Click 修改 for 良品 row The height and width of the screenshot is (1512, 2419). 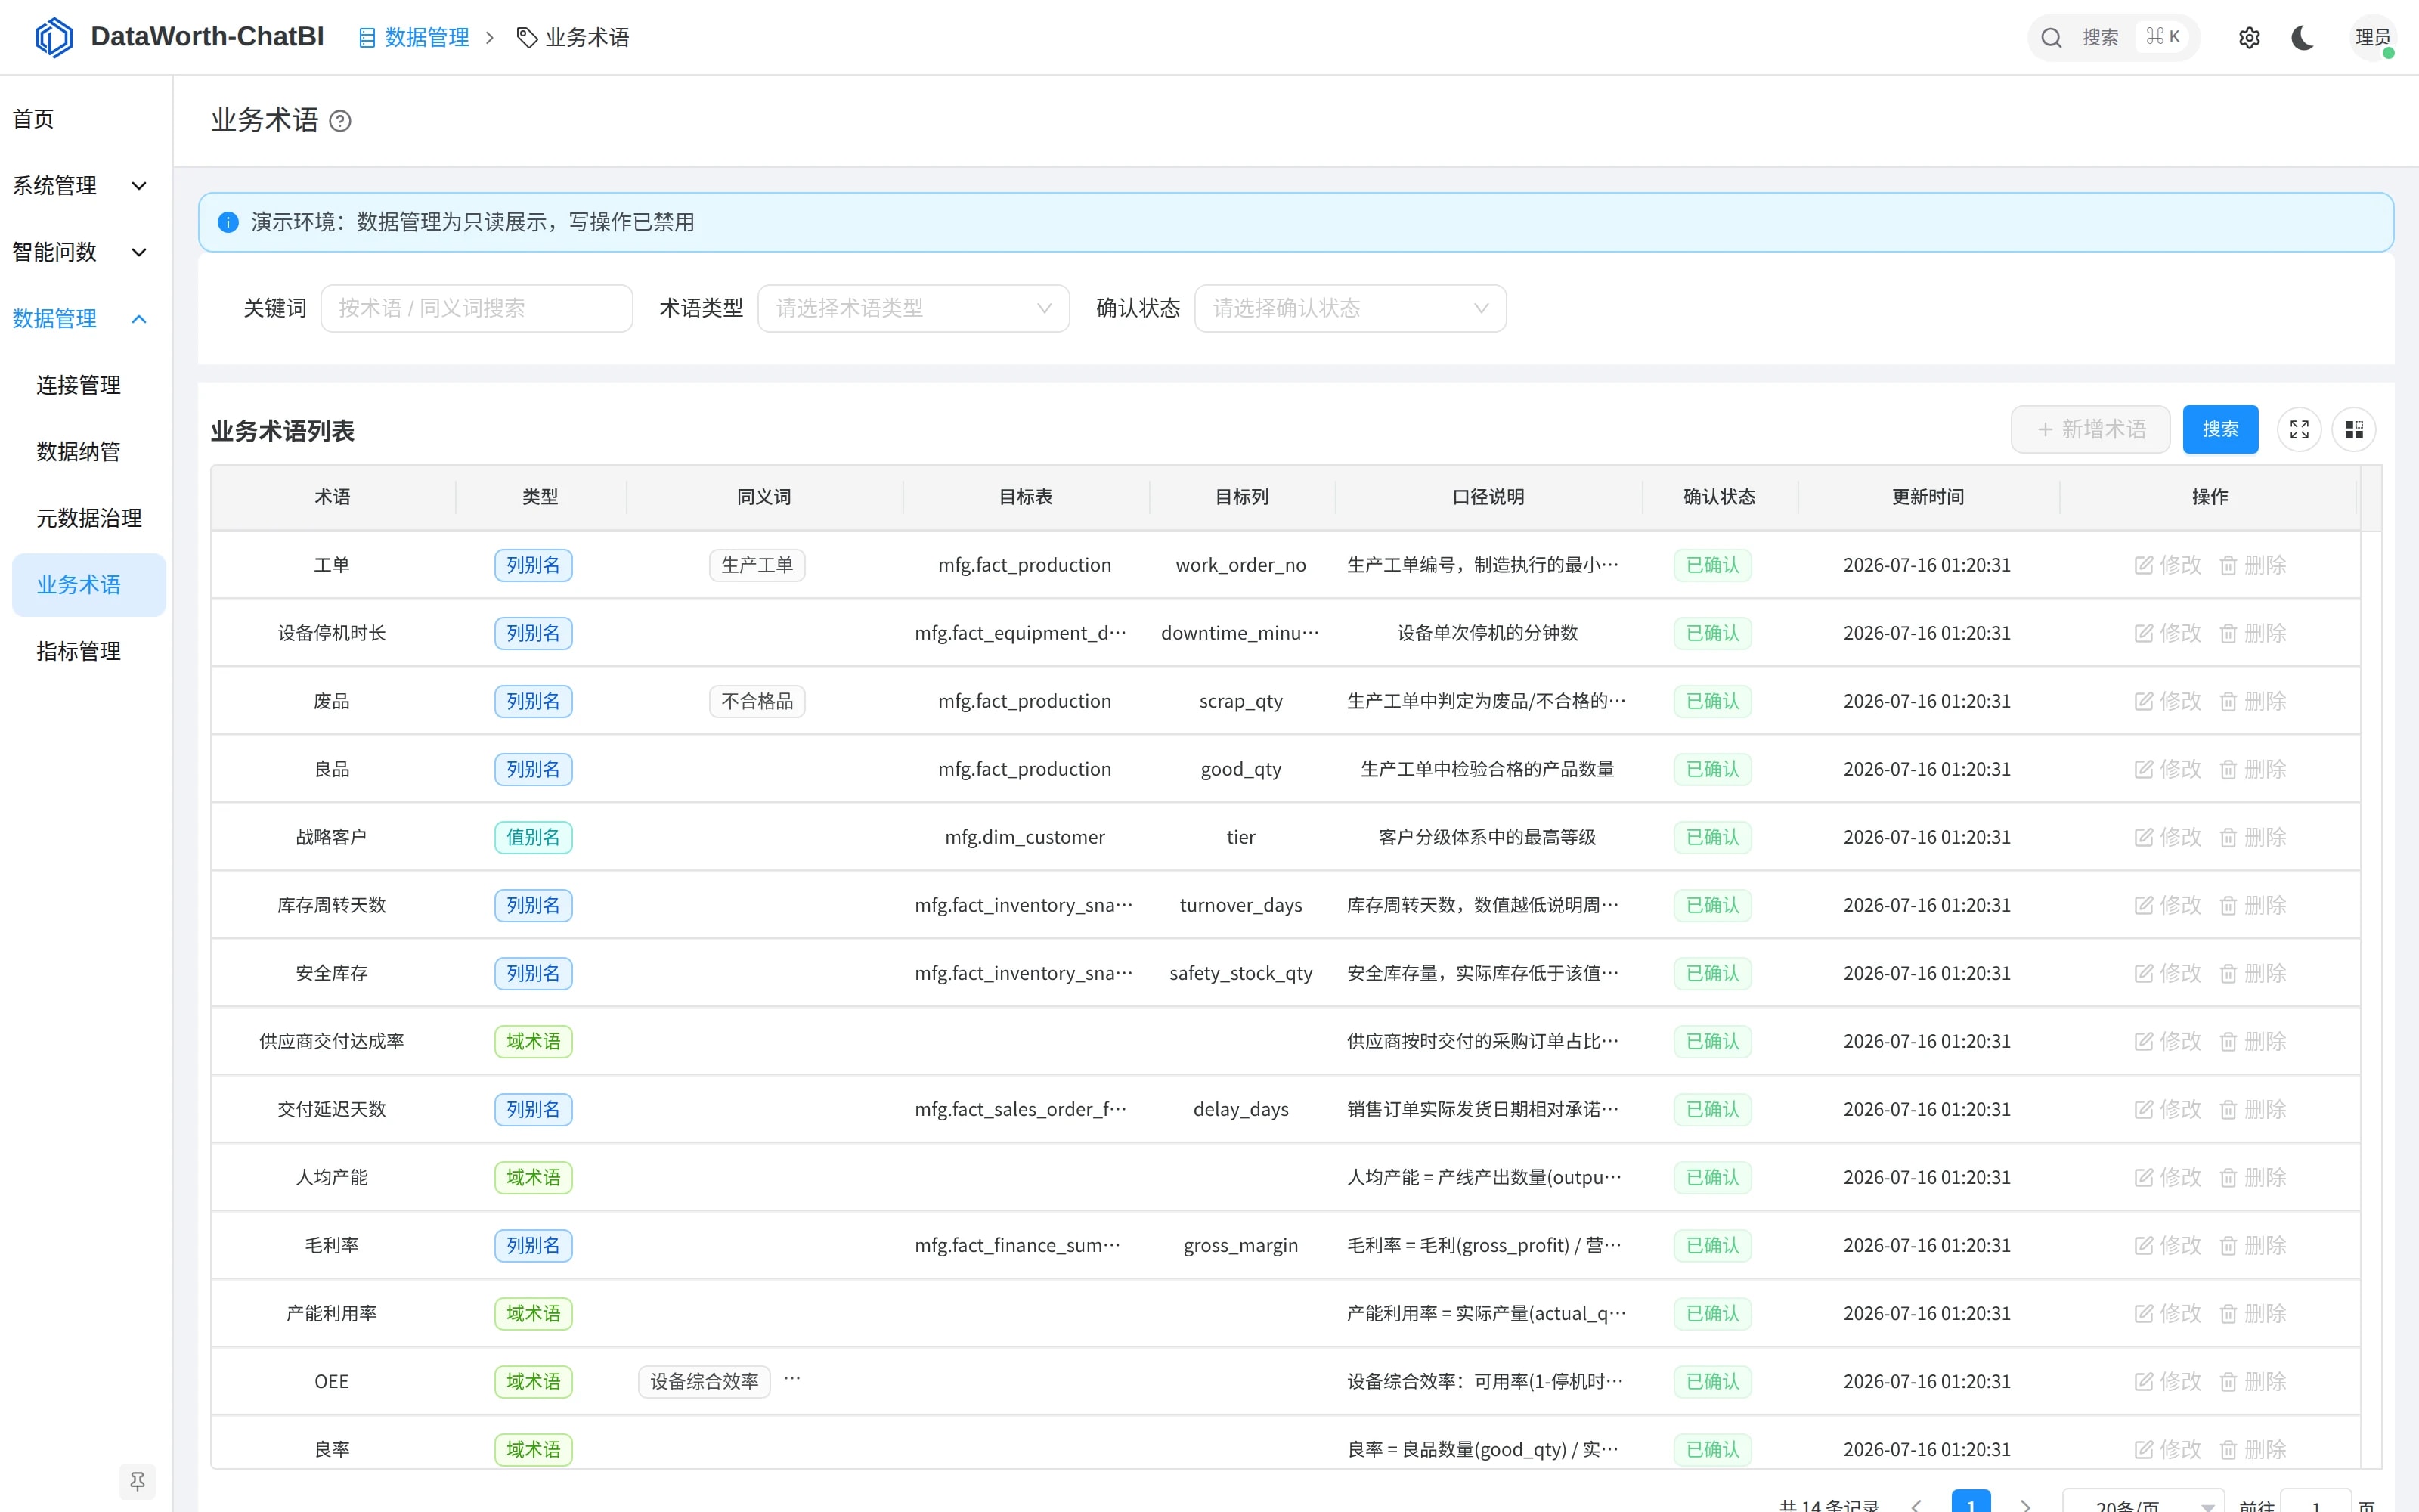point(2167,769)
